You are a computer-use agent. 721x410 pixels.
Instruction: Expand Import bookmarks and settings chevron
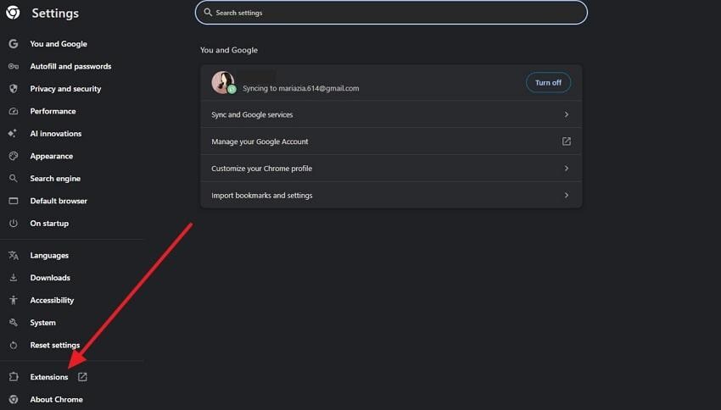point(567,195)
